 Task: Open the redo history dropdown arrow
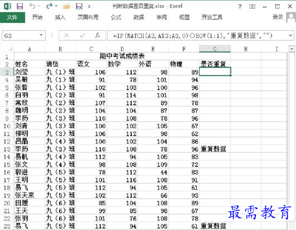pos(56,6)
